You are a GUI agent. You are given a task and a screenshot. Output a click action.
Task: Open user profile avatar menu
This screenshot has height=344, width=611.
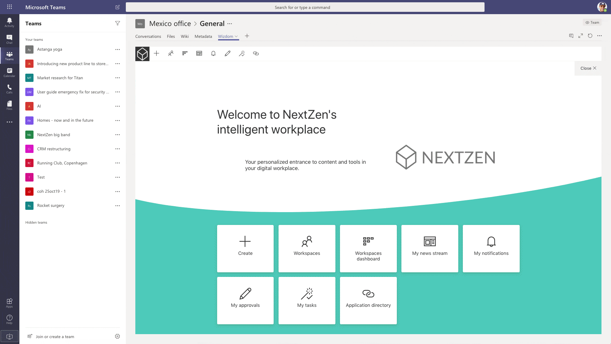pyautogui.click(x=602, y=7)
